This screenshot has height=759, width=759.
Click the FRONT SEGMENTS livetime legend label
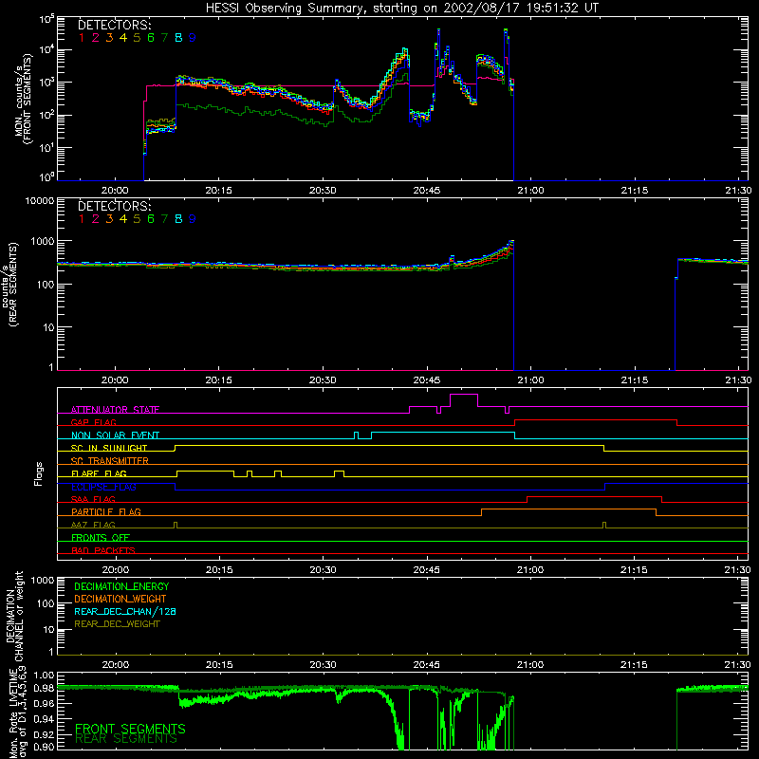130,729
